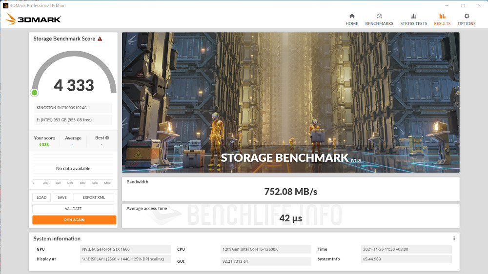Image resolution: width=488 pixels, height=274 pixels.
Task: Go to the HOME tab
Action: tap(352, 20)
